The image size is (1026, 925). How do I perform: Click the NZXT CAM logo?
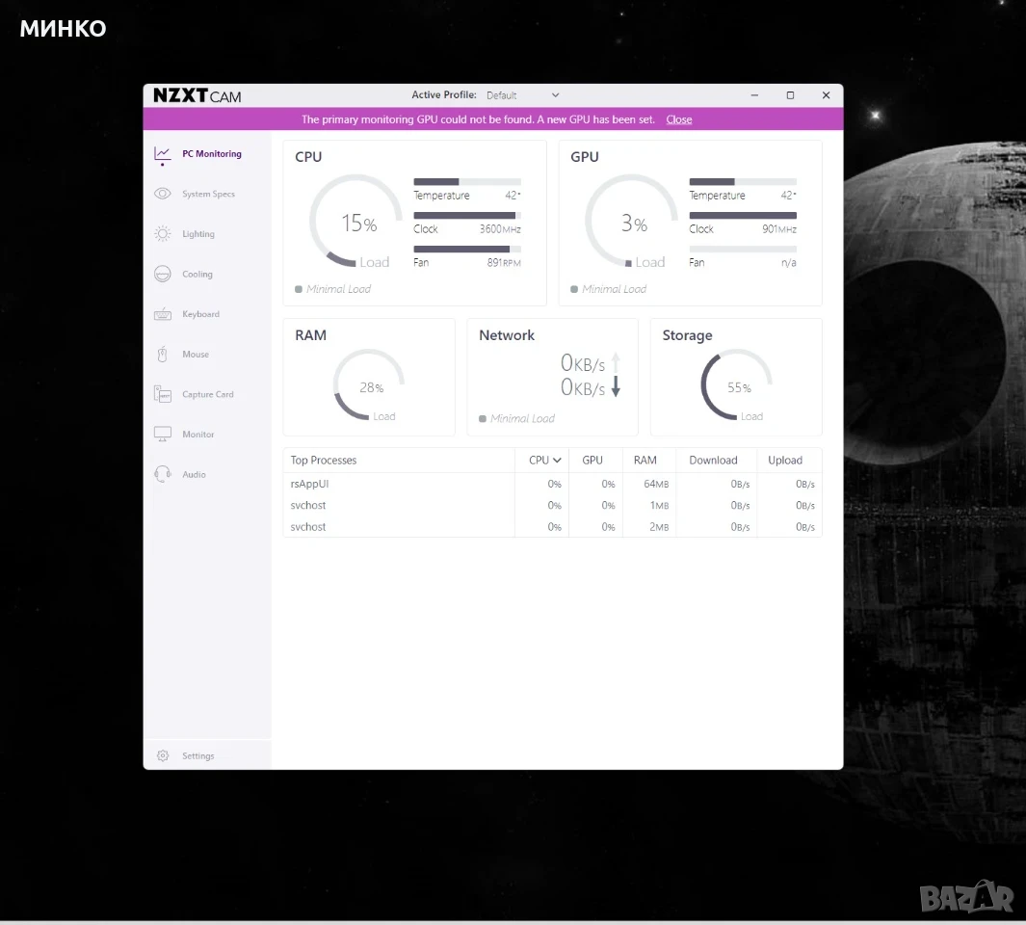click(197, 95)
